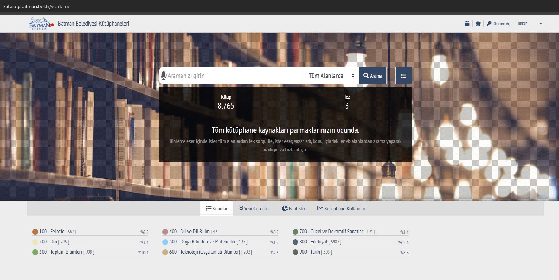The image size is (559, 280).
Task: Click the star favorites icon
Action: pyautogui.click(x=478, y=24)
